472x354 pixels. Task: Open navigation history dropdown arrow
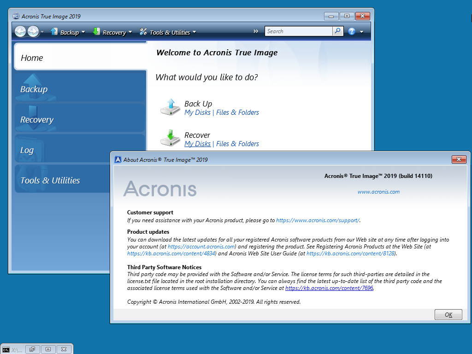pyautogui.click(x=42, y=32)
